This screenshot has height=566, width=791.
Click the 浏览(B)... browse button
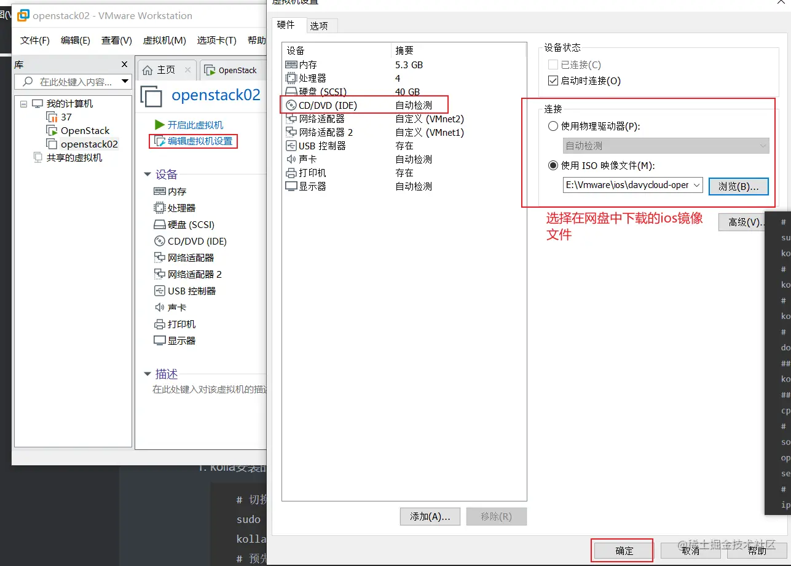pyautogui.click(x=738, y=186)
